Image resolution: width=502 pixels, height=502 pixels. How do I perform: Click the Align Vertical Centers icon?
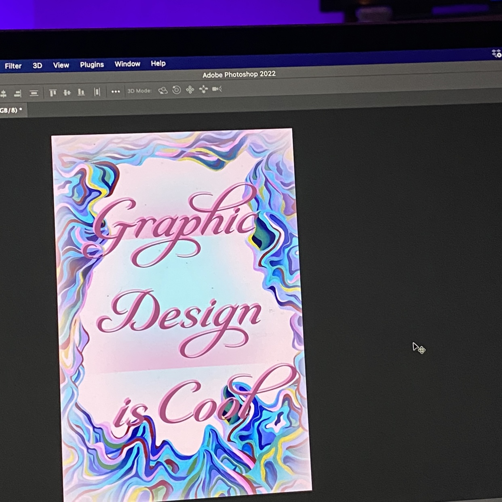(67, 93)
